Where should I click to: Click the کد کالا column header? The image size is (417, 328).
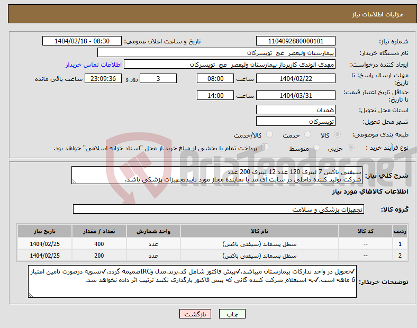[366, 231]
